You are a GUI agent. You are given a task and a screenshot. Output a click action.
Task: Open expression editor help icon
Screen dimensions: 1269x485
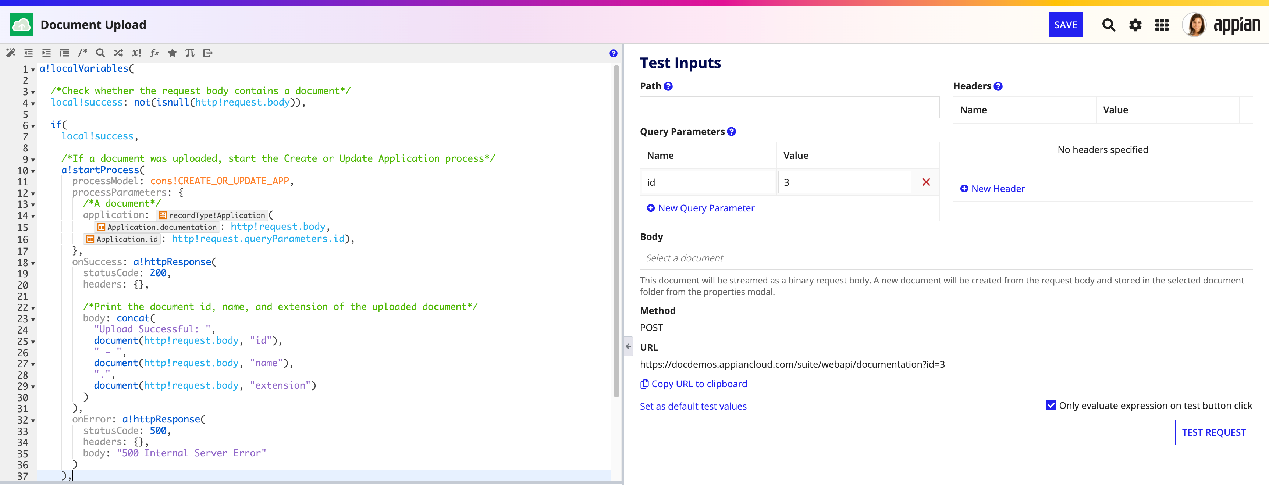pyautogui.click(x=613, y=53)
